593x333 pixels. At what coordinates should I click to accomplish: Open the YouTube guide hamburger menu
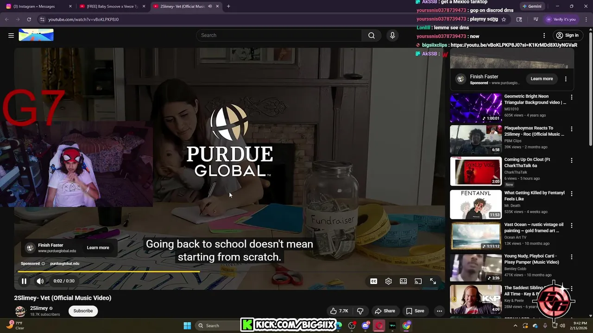pos(11,35)
